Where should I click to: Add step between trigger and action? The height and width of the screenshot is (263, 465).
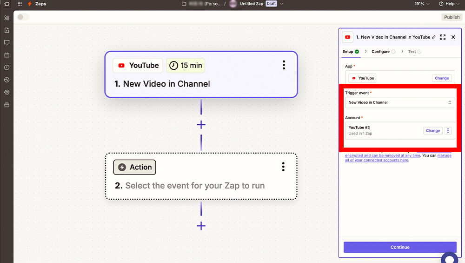click(x=201, y=125)
